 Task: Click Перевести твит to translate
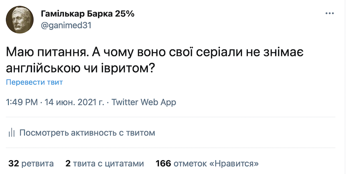35,82
